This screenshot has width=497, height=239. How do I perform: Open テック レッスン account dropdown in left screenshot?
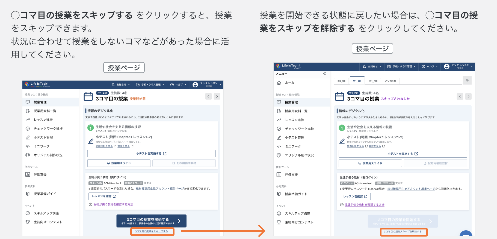[207, 85]
